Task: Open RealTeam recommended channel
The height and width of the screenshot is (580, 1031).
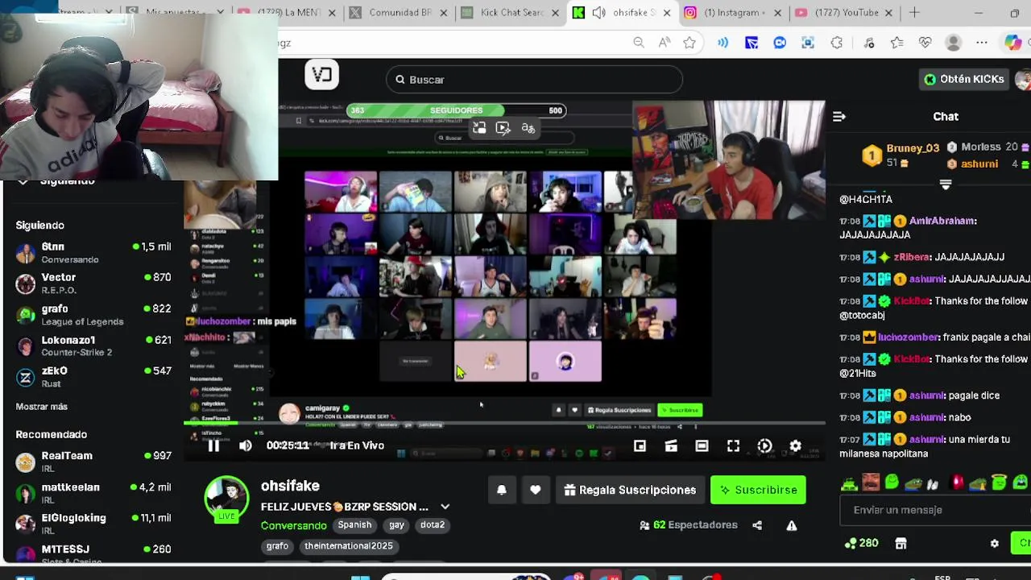Action: tap(93, 462)
